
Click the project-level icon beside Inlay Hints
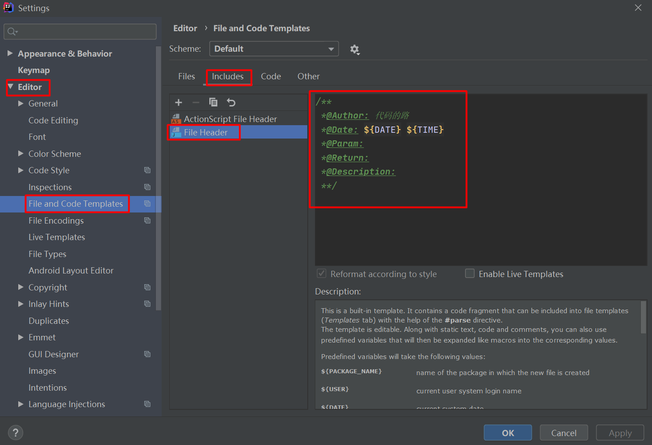click(x=147, y=304)
